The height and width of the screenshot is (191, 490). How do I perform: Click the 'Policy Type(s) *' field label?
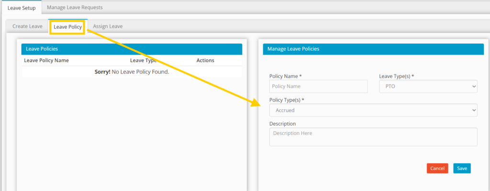[x=287, y=100]
